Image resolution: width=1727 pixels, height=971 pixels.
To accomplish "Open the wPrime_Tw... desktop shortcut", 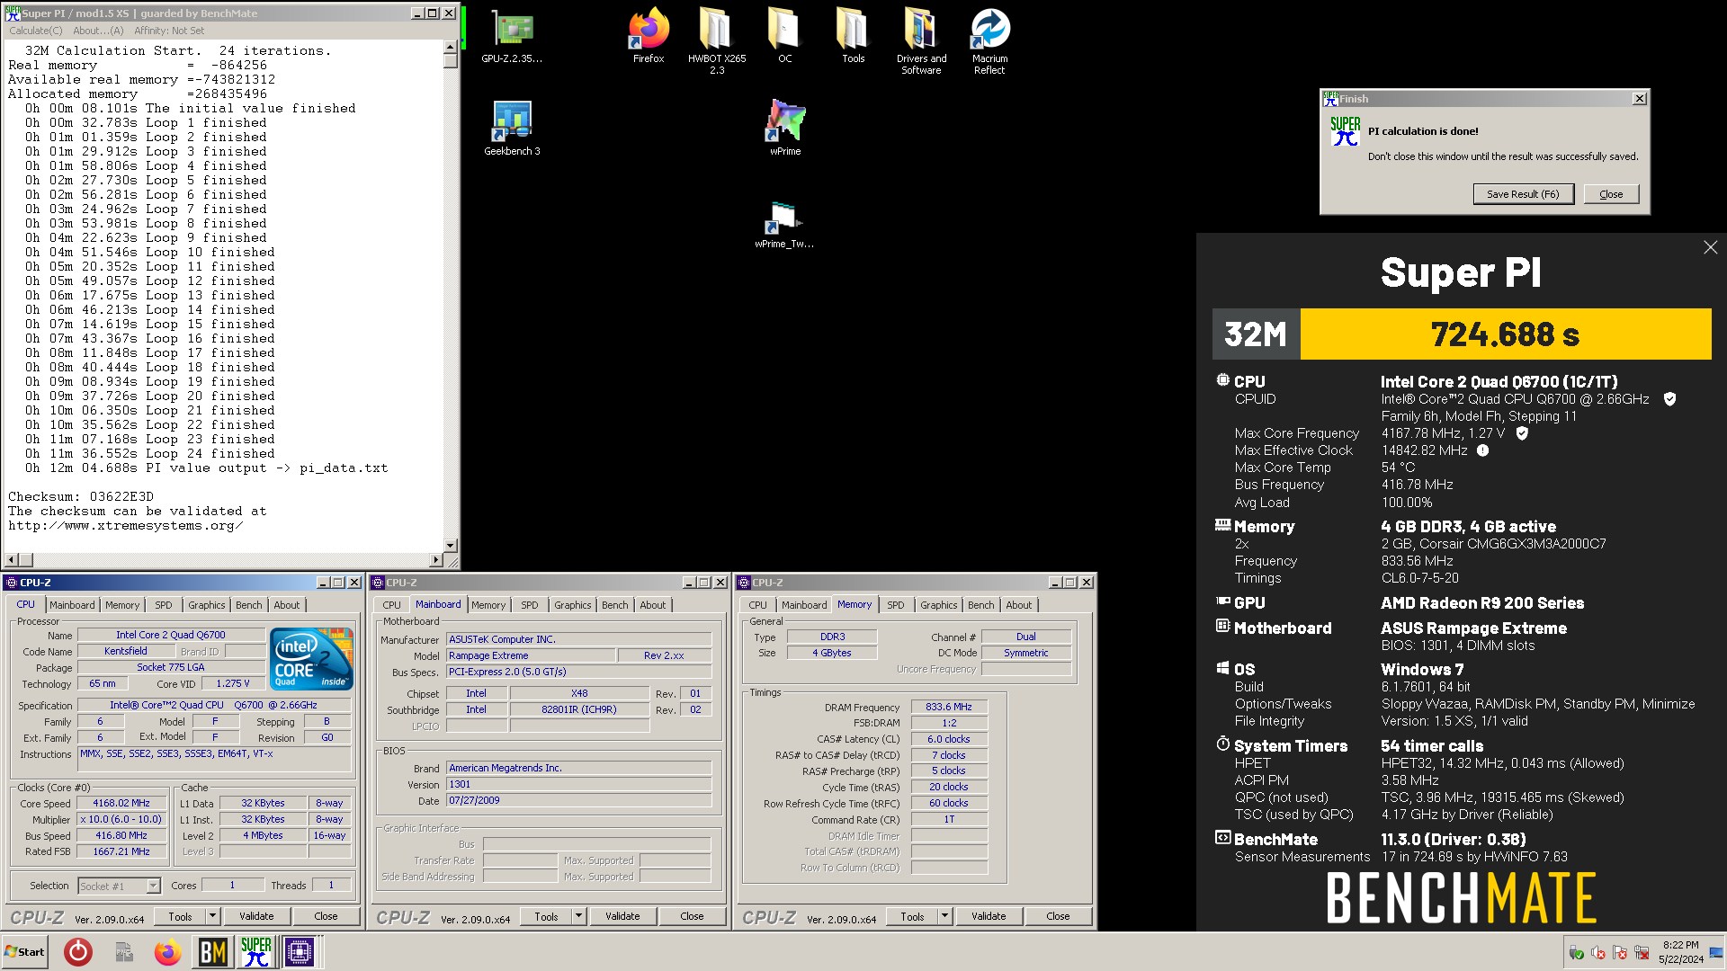I will click(784, 225).
